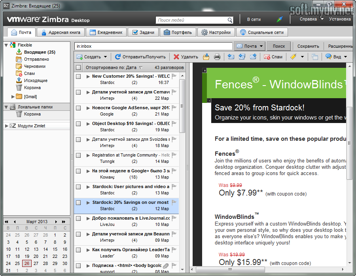The image size is (356, 276).
Task: Go to previous month in mini calendar
Action: pos(15,222)
